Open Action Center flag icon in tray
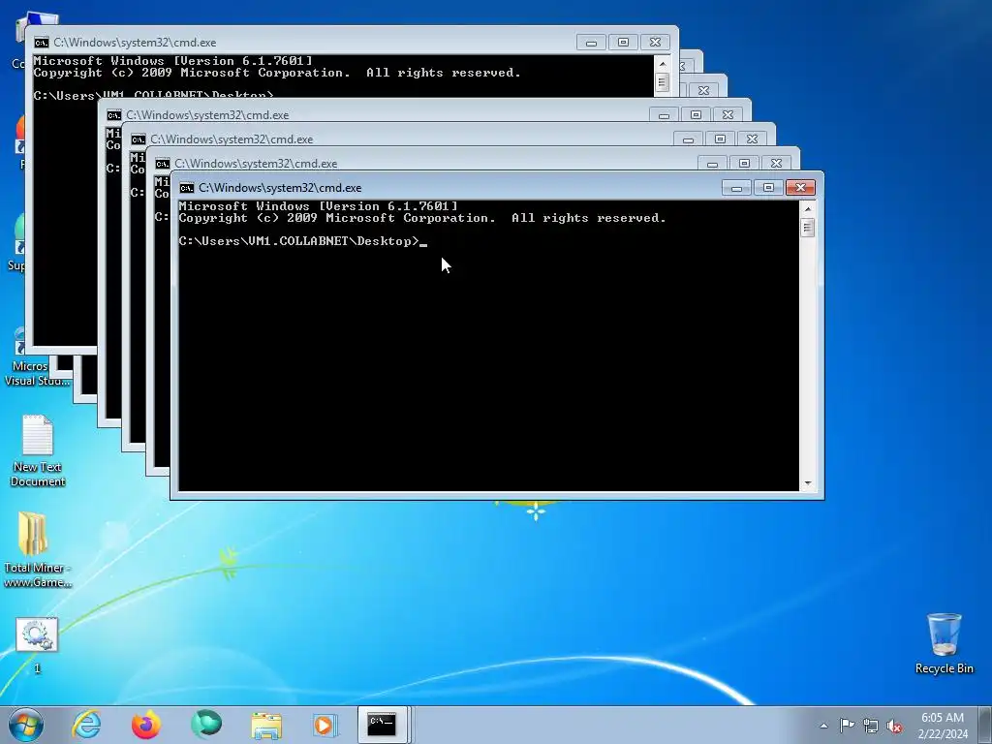The image size is (992, 744). tap(847, 725)
